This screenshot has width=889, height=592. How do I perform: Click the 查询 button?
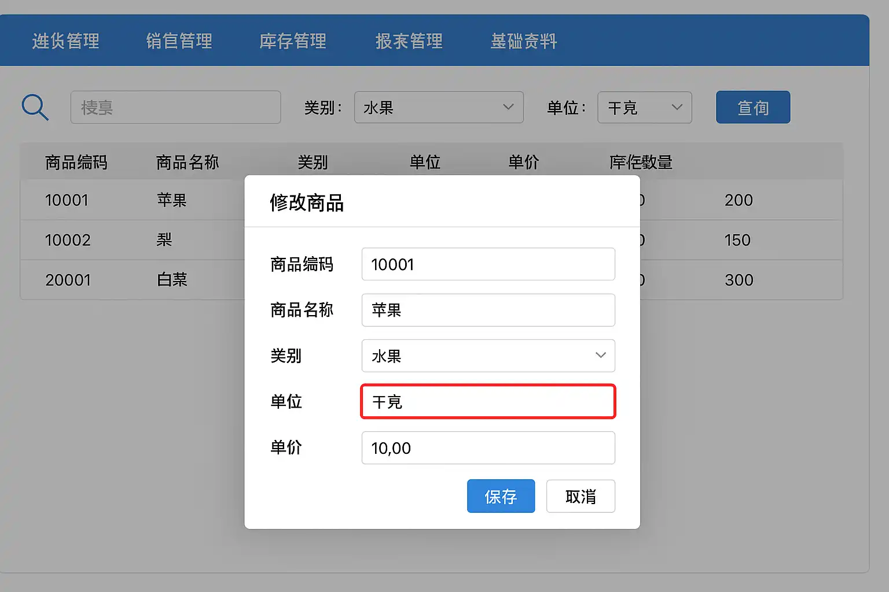(753, 108)
